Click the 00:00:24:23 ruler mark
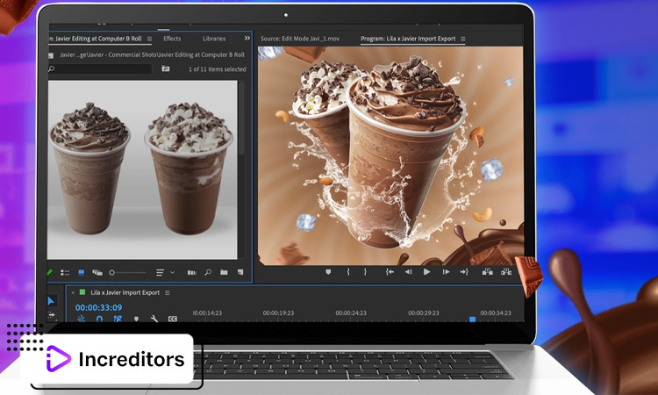The height and width of the screenshot is (395, 658). point(351,313)
